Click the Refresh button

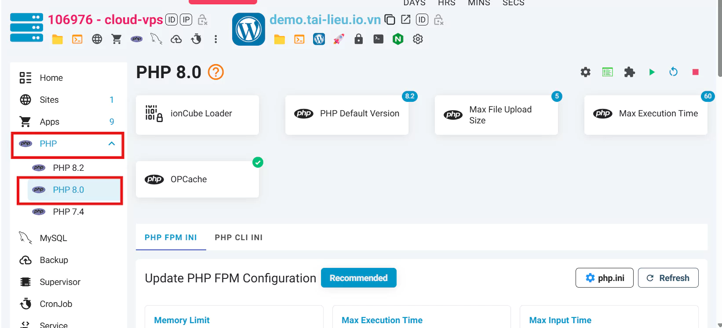click(x=668, y=278)
